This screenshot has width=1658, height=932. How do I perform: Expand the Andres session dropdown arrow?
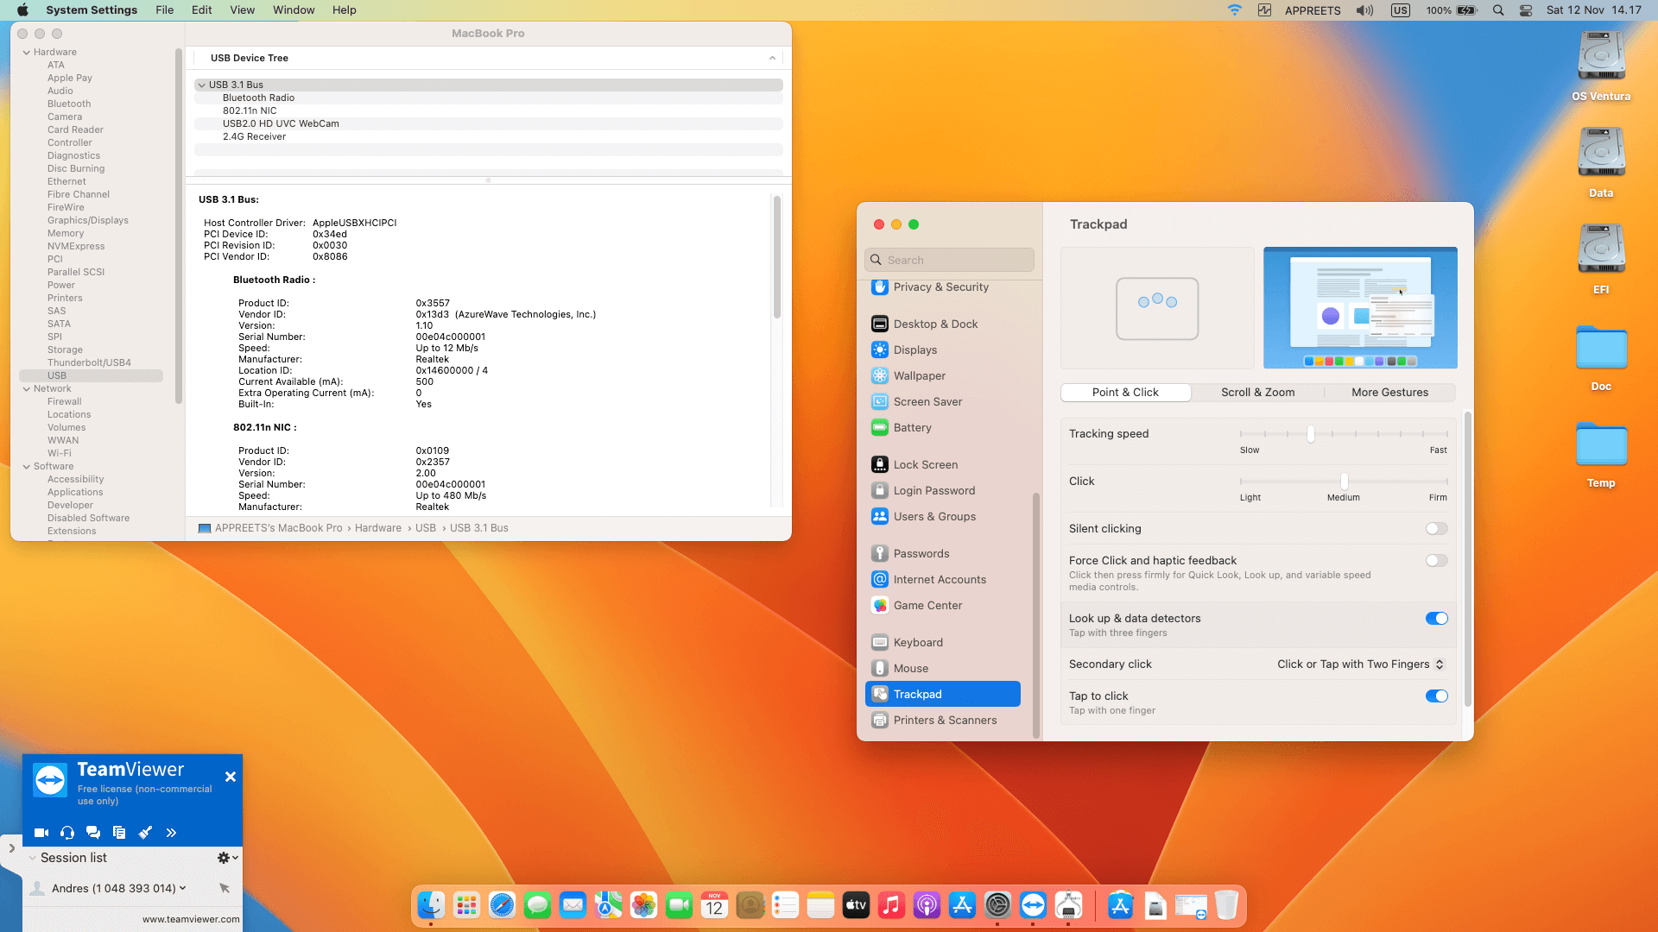tap(182, 888)
